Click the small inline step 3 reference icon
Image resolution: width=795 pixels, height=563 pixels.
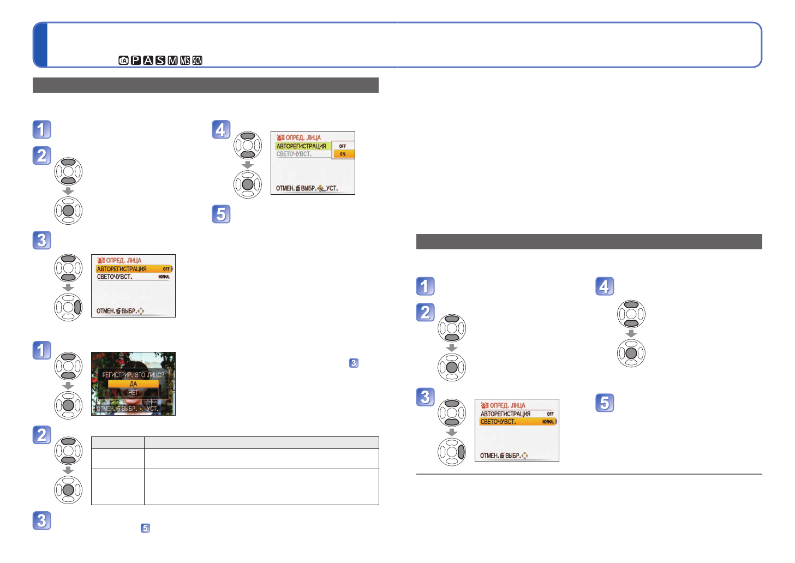[x=354, y=363]
